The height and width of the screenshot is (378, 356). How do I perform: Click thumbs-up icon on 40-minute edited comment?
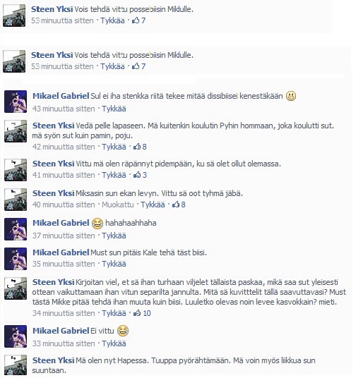pyautogui.click(x=176, y=205)
